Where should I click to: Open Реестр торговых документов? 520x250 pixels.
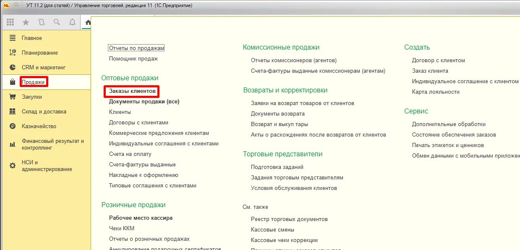(289, 219)
